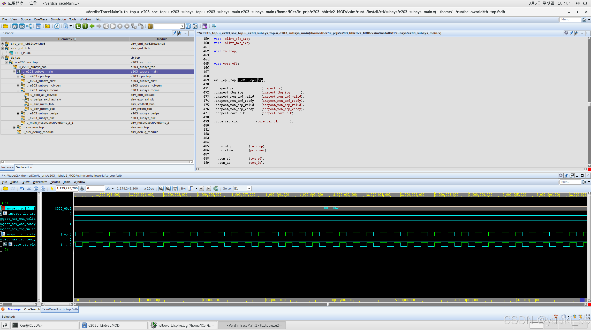591x330 pixels.
Task: Toggle the expand box of inspect_dbg_irq signal
Action: coord(5,214)
